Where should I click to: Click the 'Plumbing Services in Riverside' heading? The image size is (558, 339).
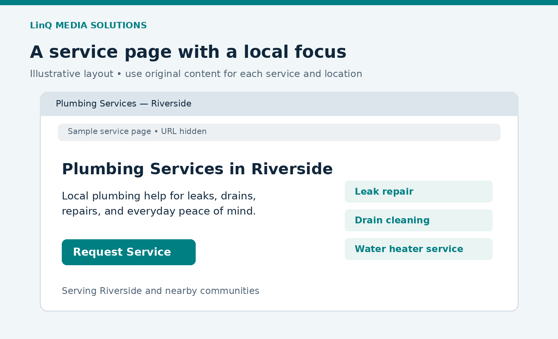(197, 169)
